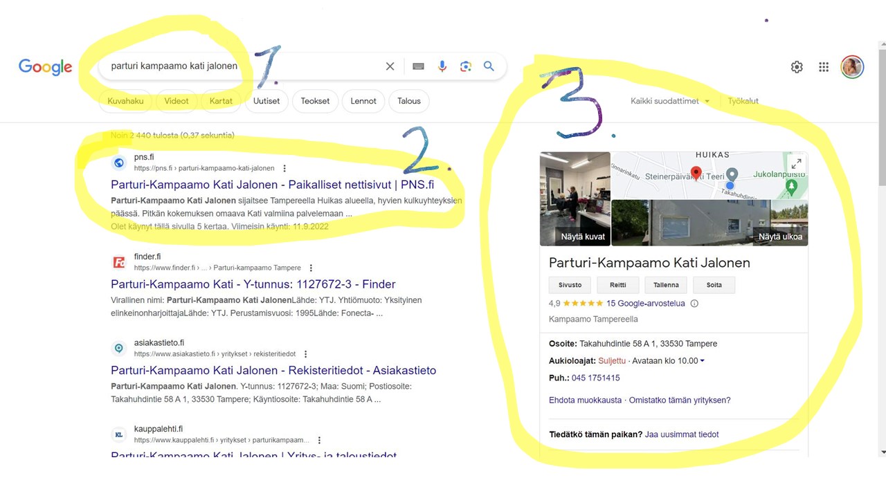Open the on-screen keyboard icon
The height and width of the screenshot is (498, 886).
[x=418, y=66]
